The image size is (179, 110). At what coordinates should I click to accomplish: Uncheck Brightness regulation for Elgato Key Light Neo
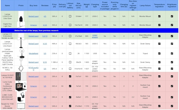172,25
